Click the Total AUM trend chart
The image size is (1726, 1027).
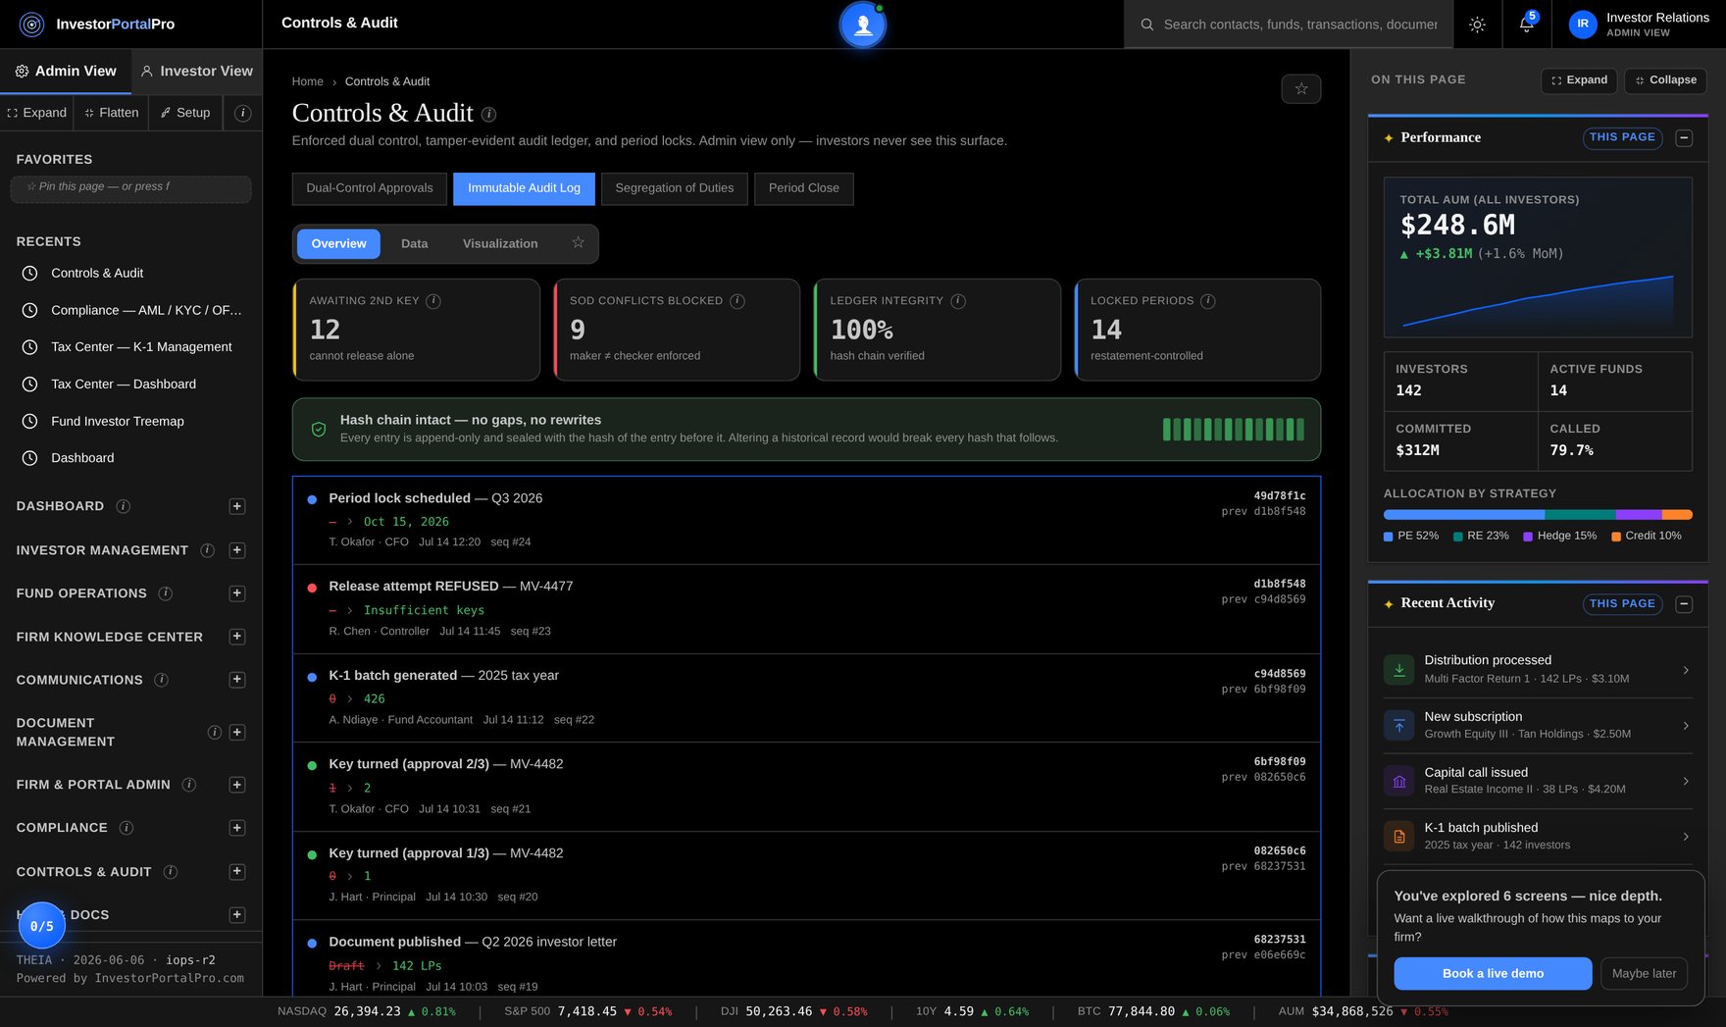1538,302
